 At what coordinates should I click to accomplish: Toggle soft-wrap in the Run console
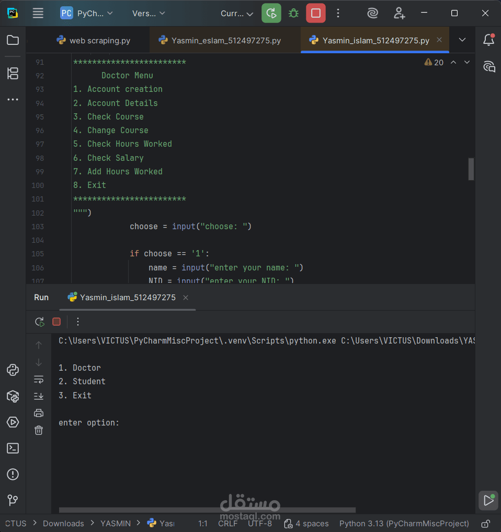[38, 380]
